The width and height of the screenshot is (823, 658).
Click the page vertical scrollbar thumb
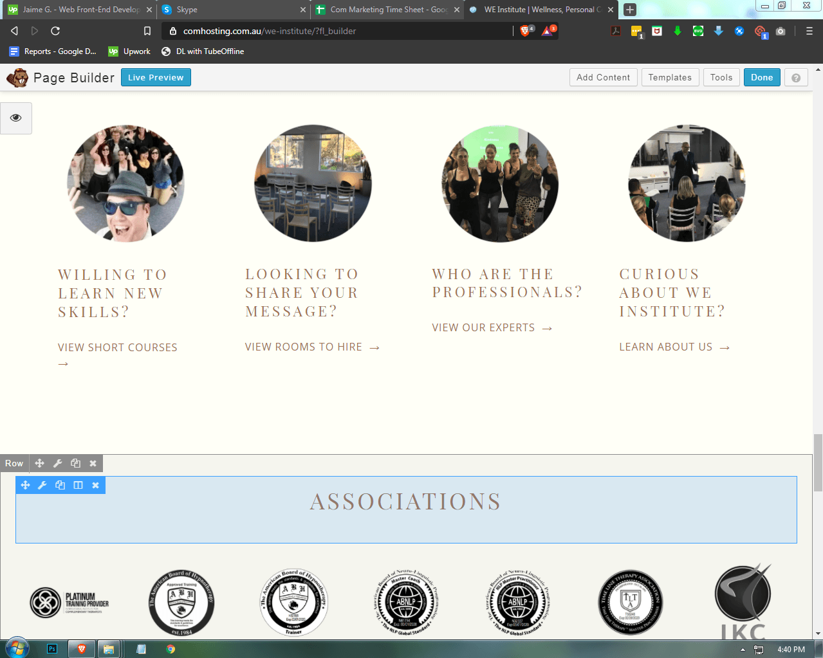point(818,462)
